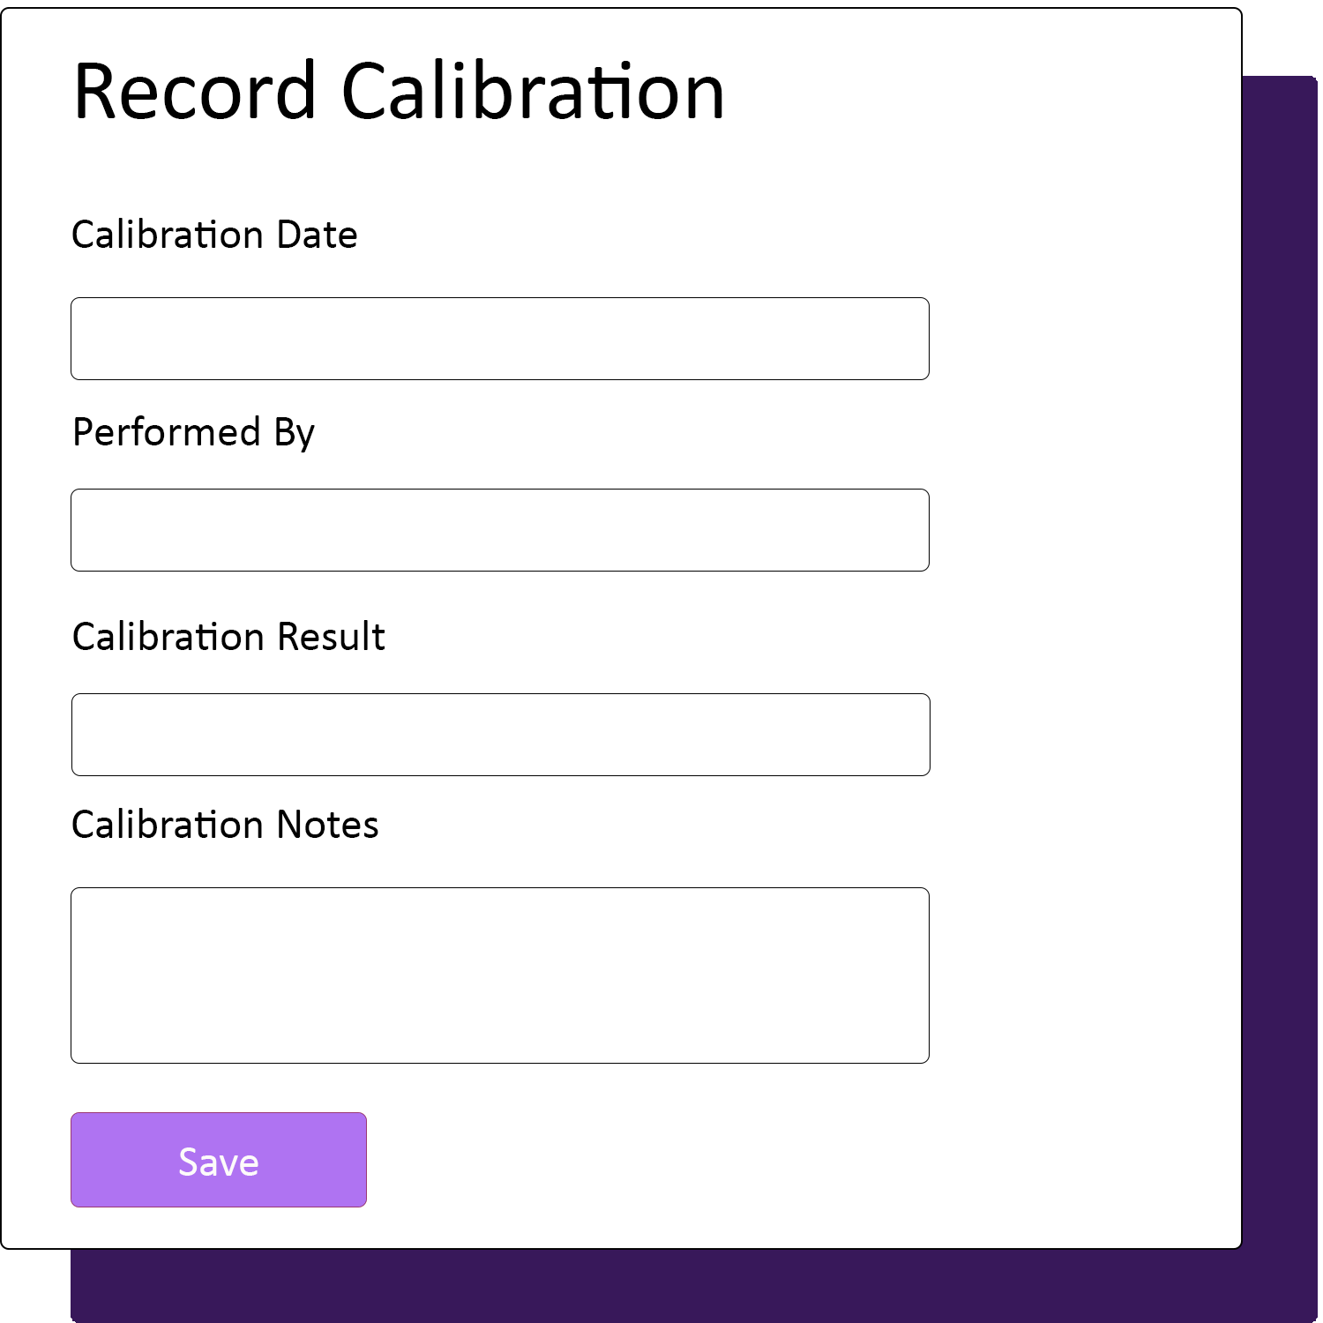Select the Calibration Date label
The image size is (1323, 1323).
coord(214,234)
